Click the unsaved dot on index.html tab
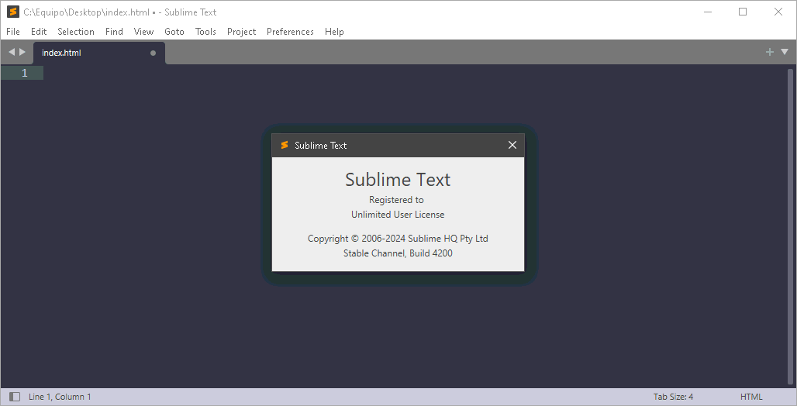Image resolution: width=797 pixels, height=406 pixels. tap(153, 53)
